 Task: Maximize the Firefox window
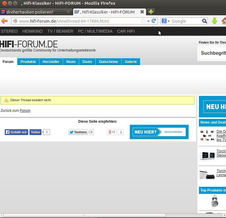(x=15, y=3)
